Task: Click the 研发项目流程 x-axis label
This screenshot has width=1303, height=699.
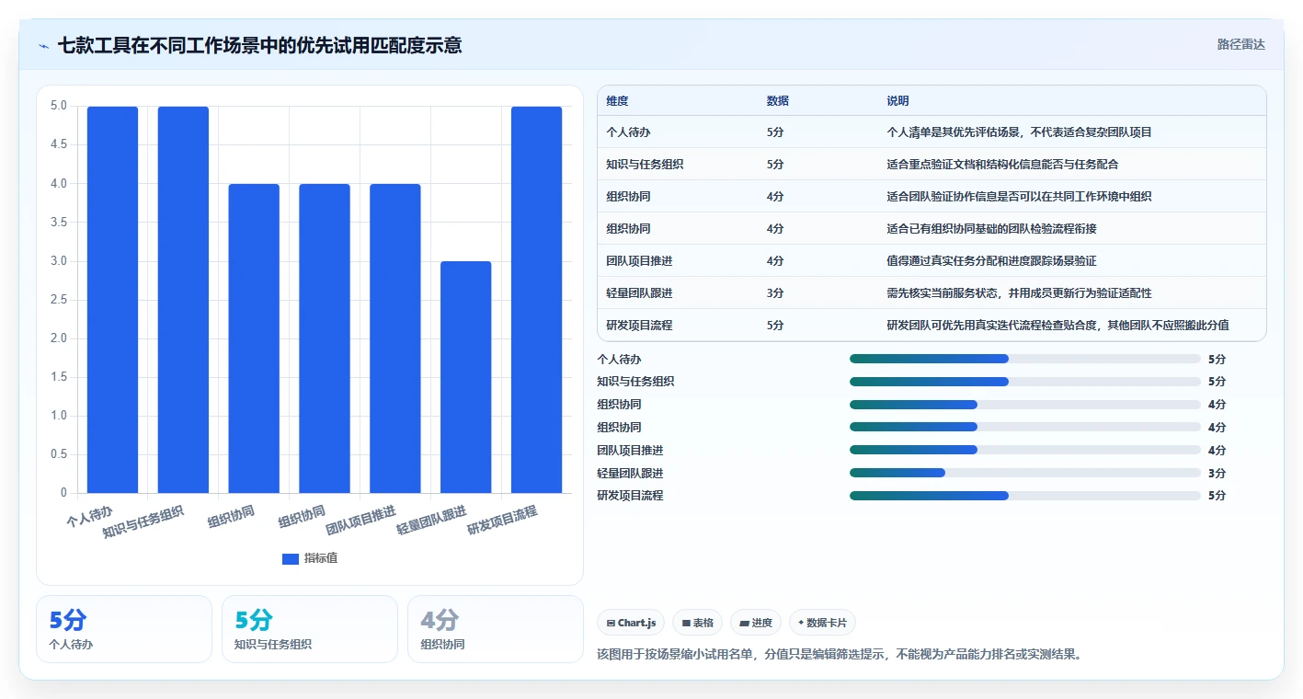Action: pos(502,521)
